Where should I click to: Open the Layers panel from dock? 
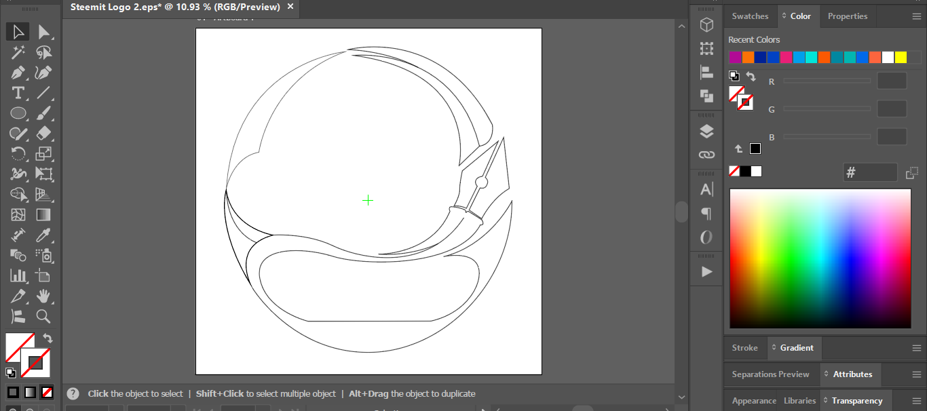706,132
